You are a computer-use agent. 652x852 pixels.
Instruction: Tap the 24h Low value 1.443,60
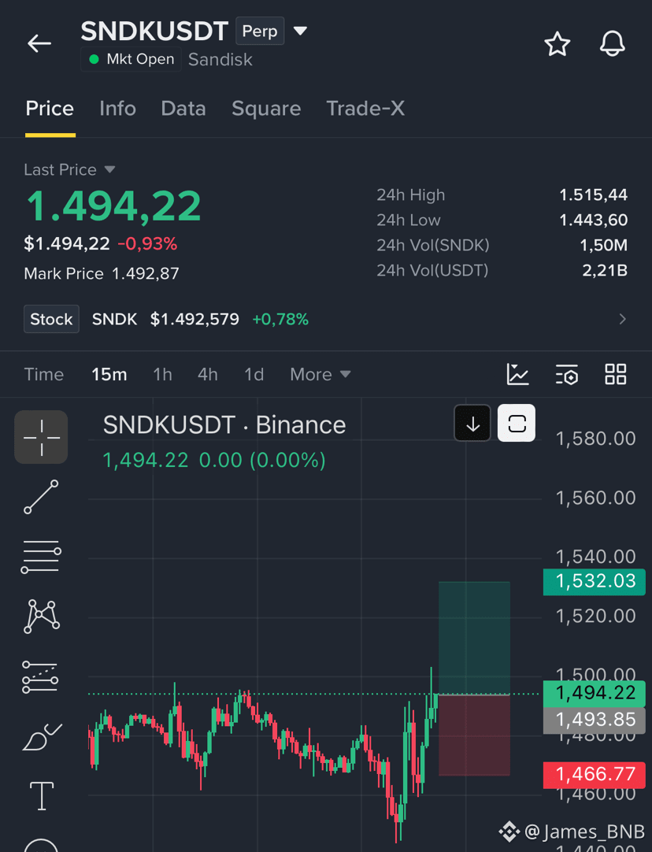pos(593,220)
